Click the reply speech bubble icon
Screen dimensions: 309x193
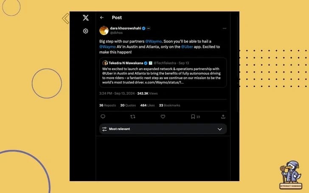point(103,116)
